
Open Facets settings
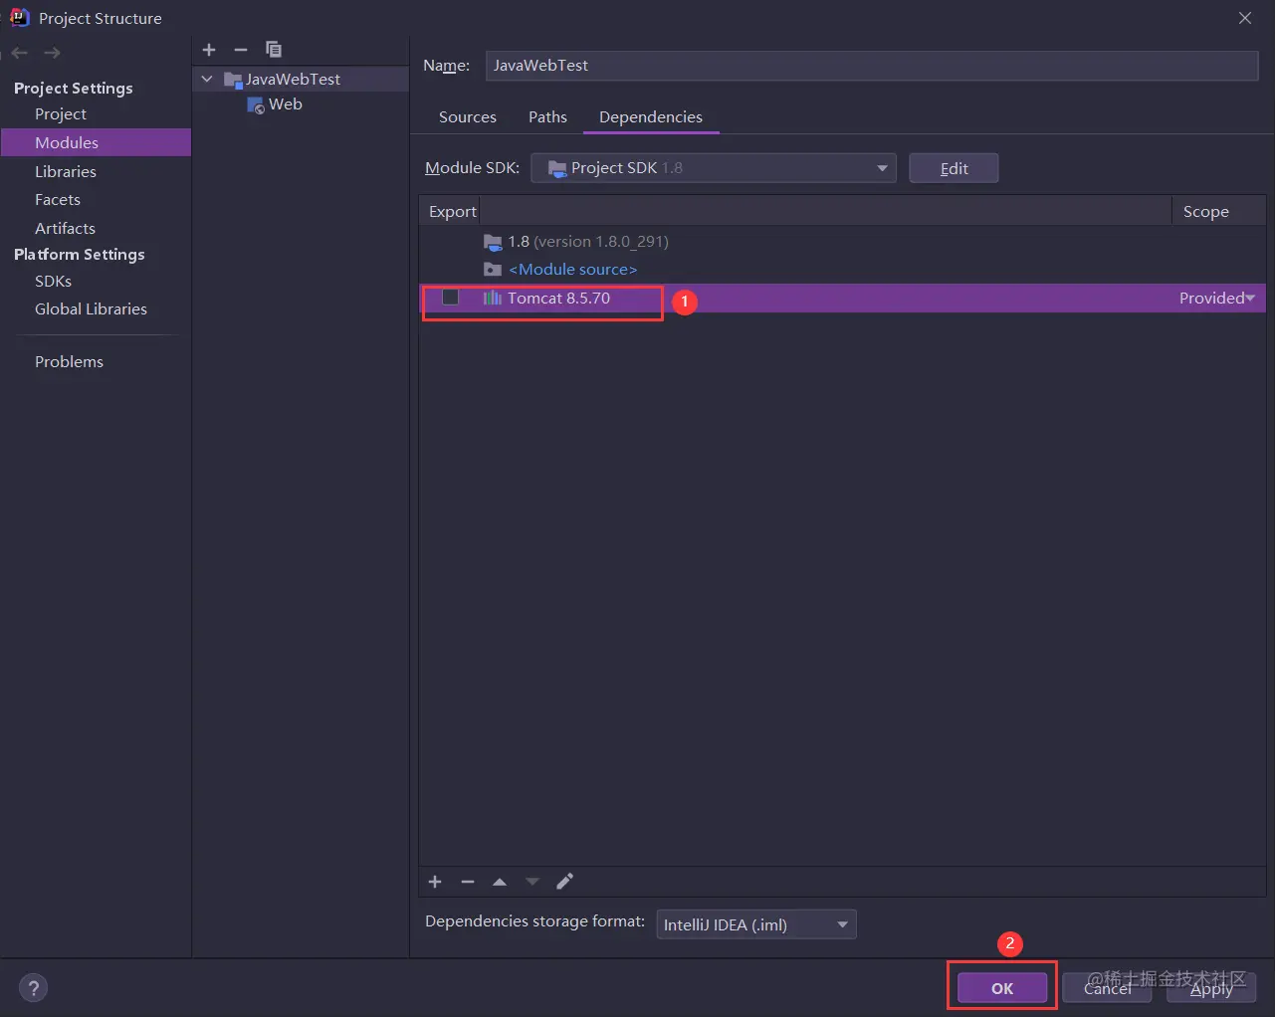click(58, 200)
